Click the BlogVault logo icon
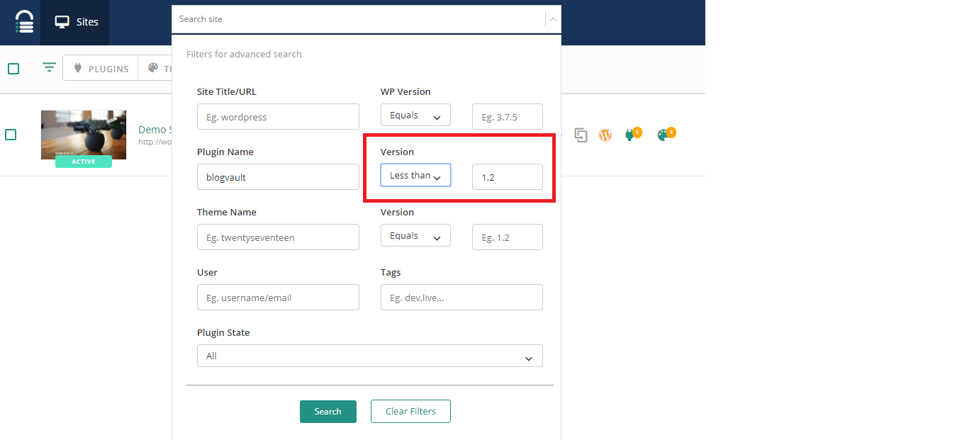 coord(24,22)
